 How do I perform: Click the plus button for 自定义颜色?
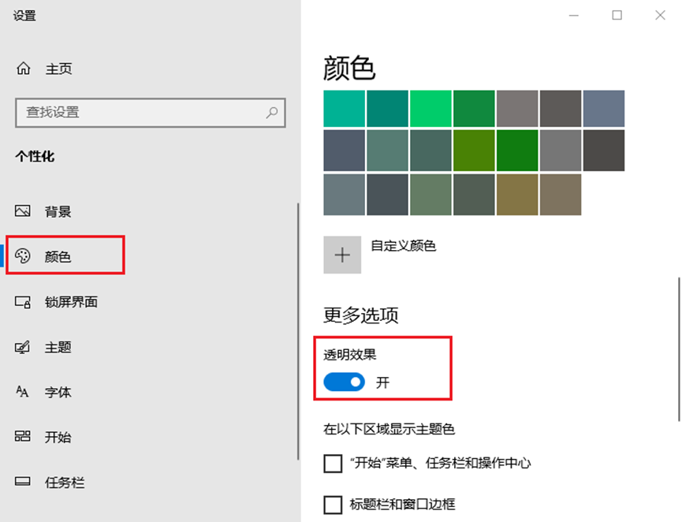pyautogui.click(x=342, y=255)
